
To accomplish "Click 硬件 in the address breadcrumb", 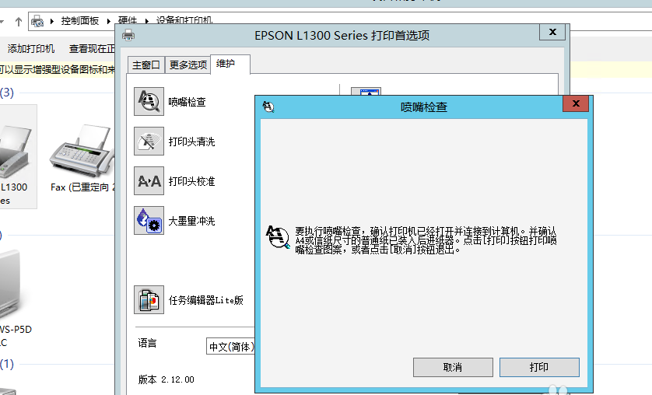I will click(x=128, y=20).
